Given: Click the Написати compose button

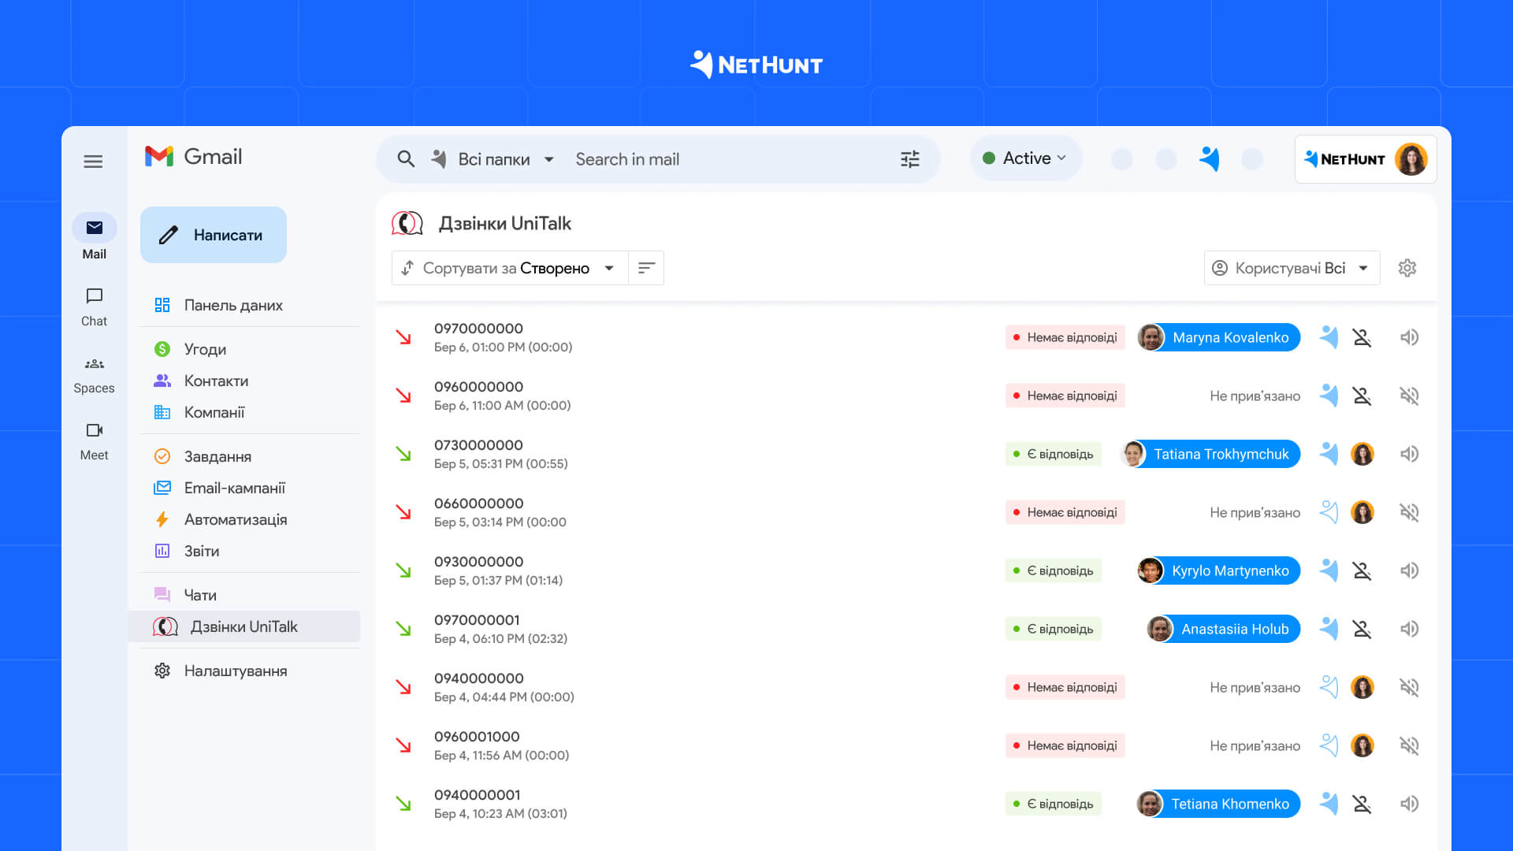Looking at the screenshot, I should pos(214,235).
